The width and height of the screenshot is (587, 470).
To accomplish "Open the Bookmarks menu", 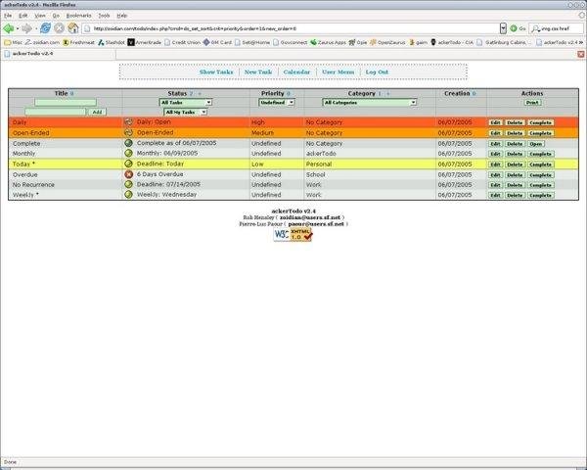I will point(78,16).
